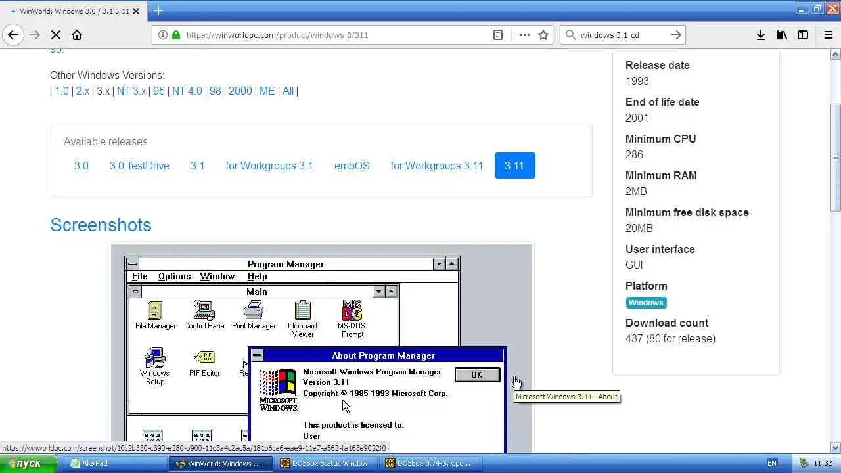Select the 3.0 release tab
The height and width of the screenshot is (473, 841).
pyautogui.click(x=81, y=166)
